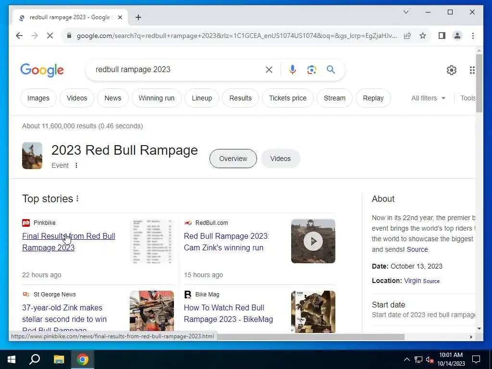Open St George News story thumbnail
The width and height of the screenshot is (492, 369).
152,311
